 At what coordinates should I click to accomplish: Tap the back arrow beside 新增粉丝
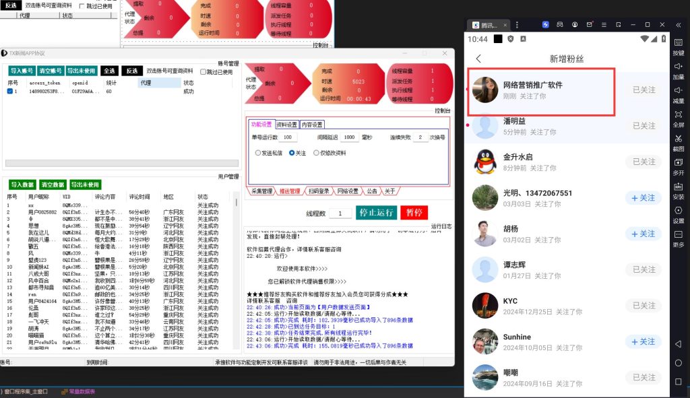[478, 59]
